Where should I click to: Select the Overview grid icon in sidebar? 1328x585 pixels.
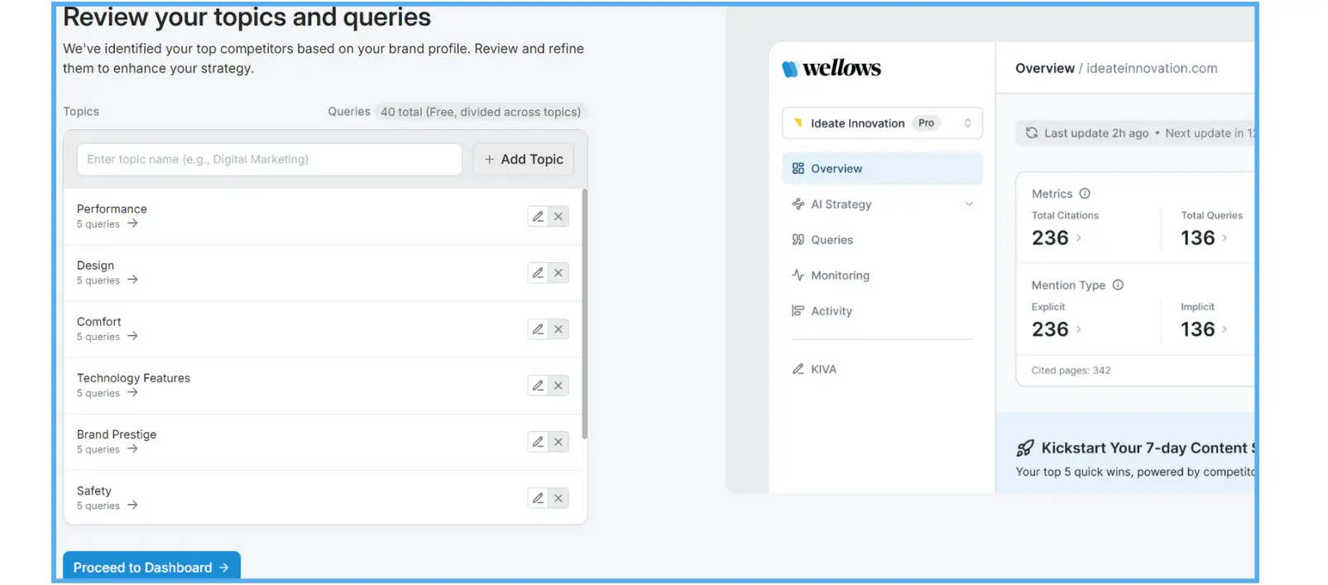(x=798, y=168)
